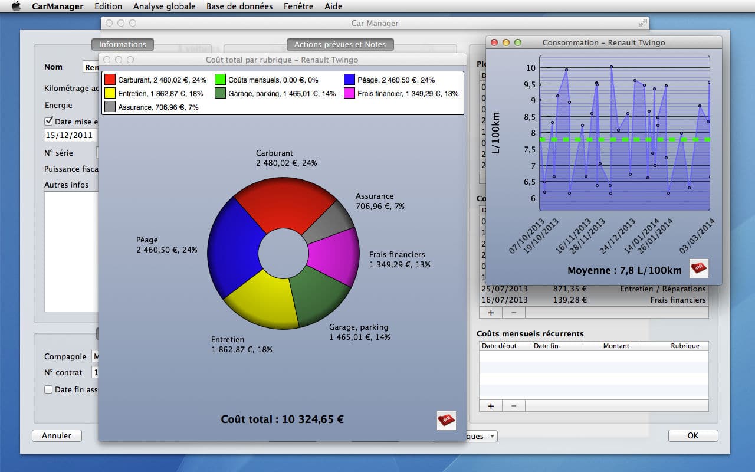Click the Annuler button
This screenshot has width=755, height=472.
(57, 436)
